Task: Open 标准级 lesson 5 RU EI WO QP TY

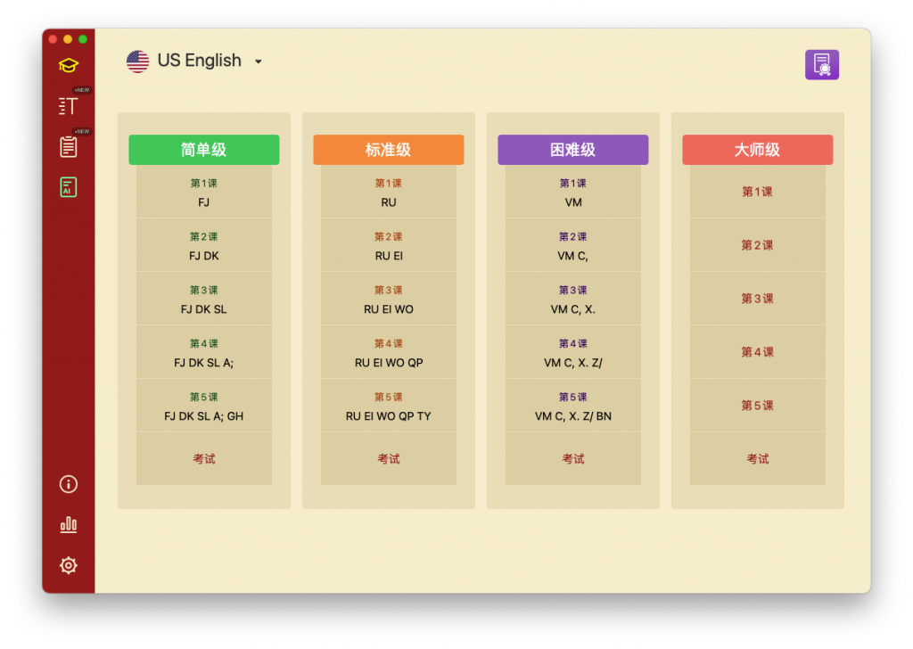Action: pos(389,406)
